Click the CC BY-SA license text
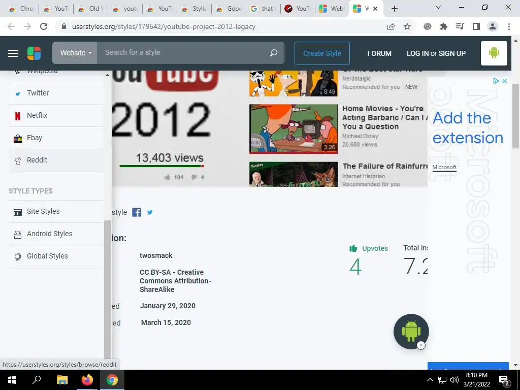The height and width of the screenshot is (390, 520). [x=175, y=281]
